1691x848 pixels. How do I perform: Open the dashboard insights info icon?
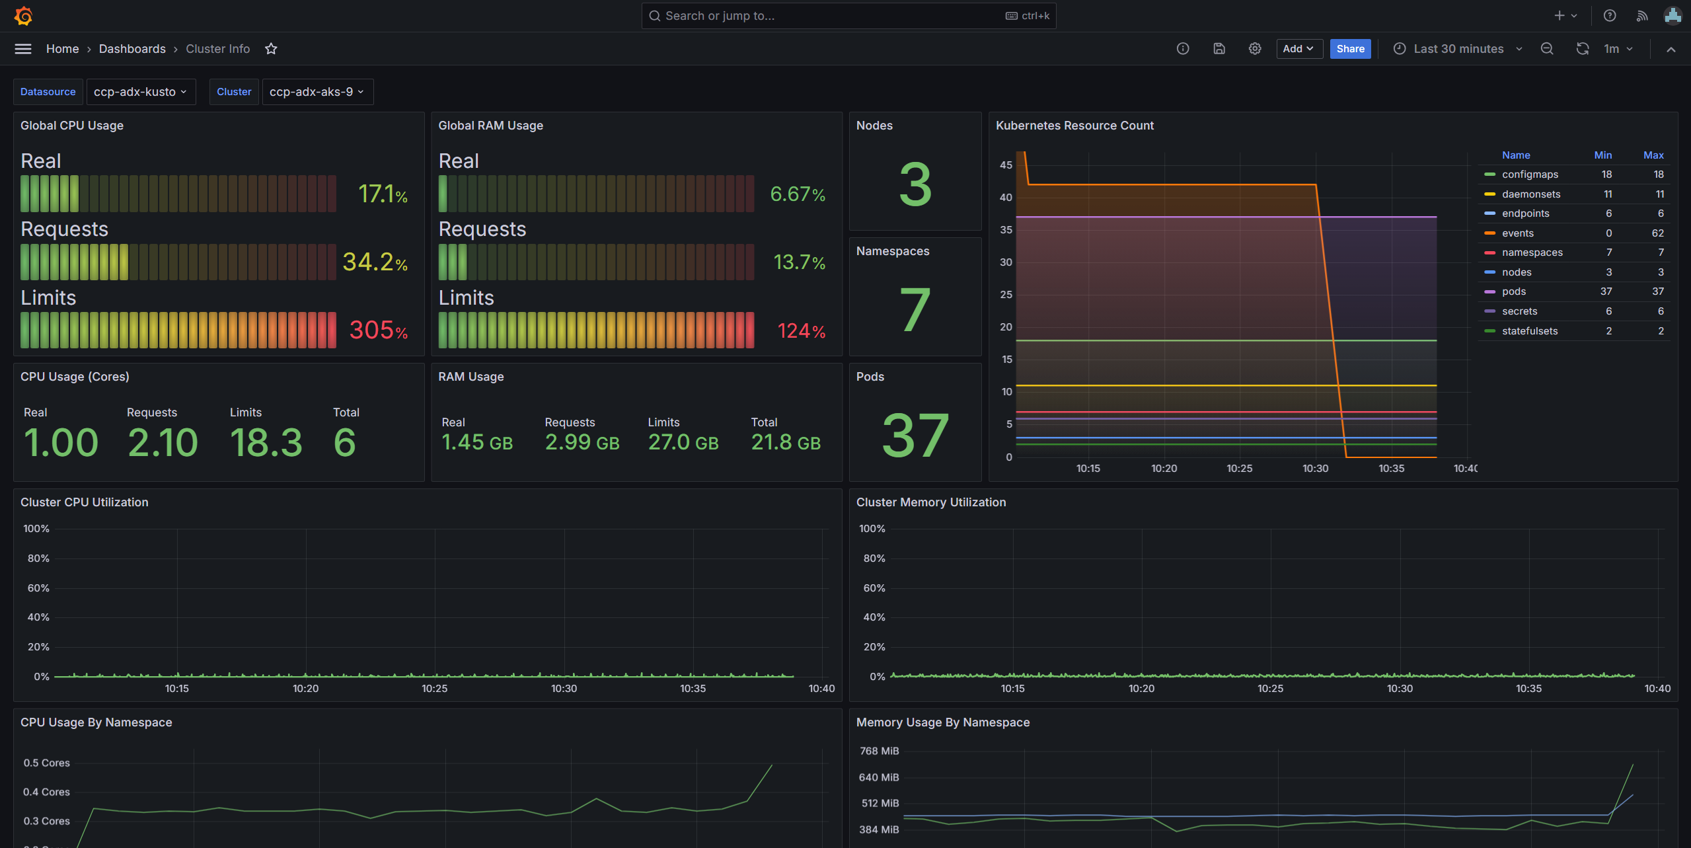point(1183,49)
